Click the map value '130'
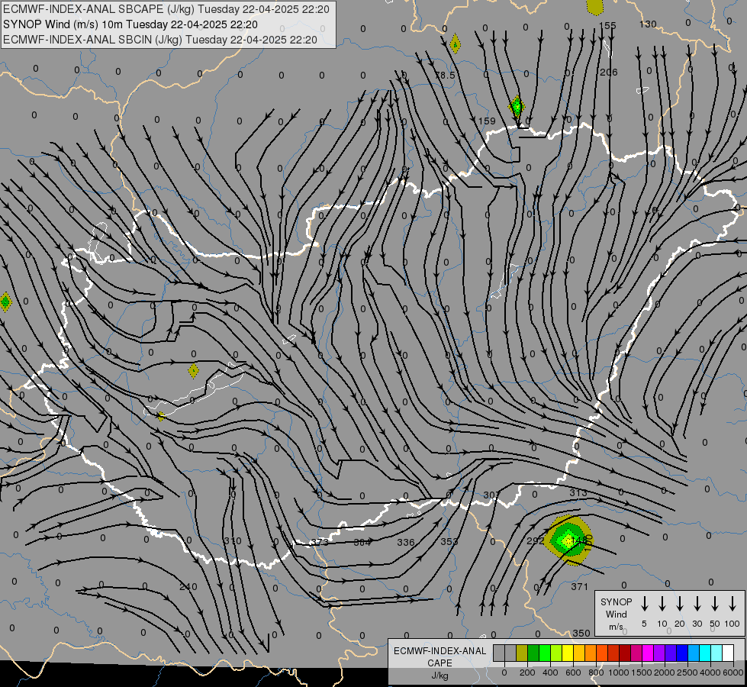This screenshot has height=687, width=747. pos(648,24)
